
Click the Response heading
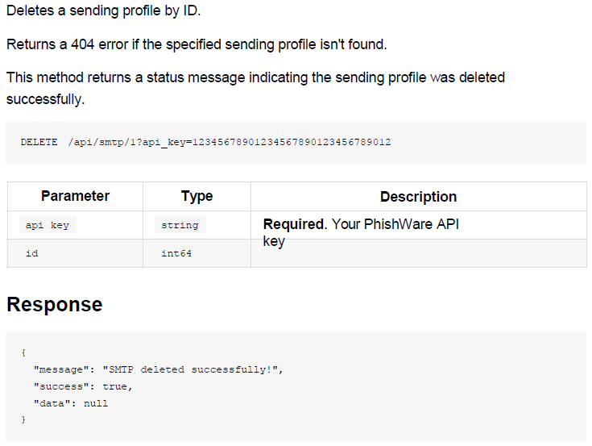(55, 304)
